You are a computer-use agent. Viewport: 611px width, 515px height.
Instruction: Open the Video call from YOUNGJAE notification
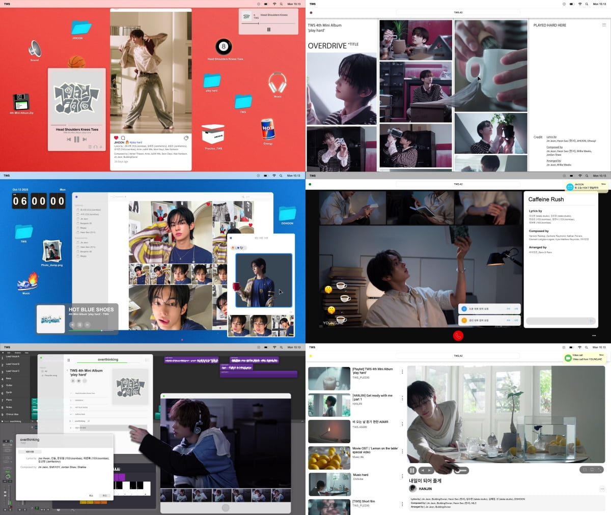(x=586, y=357)
